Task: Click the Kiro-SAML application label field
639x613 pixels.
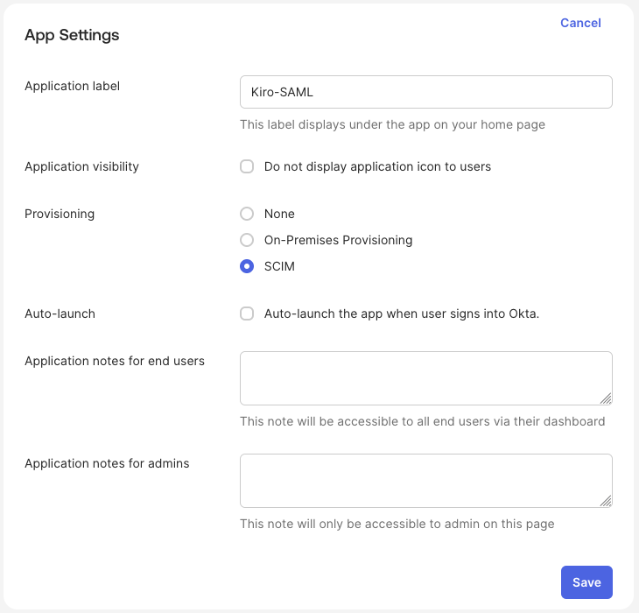Action: [425, 92]
